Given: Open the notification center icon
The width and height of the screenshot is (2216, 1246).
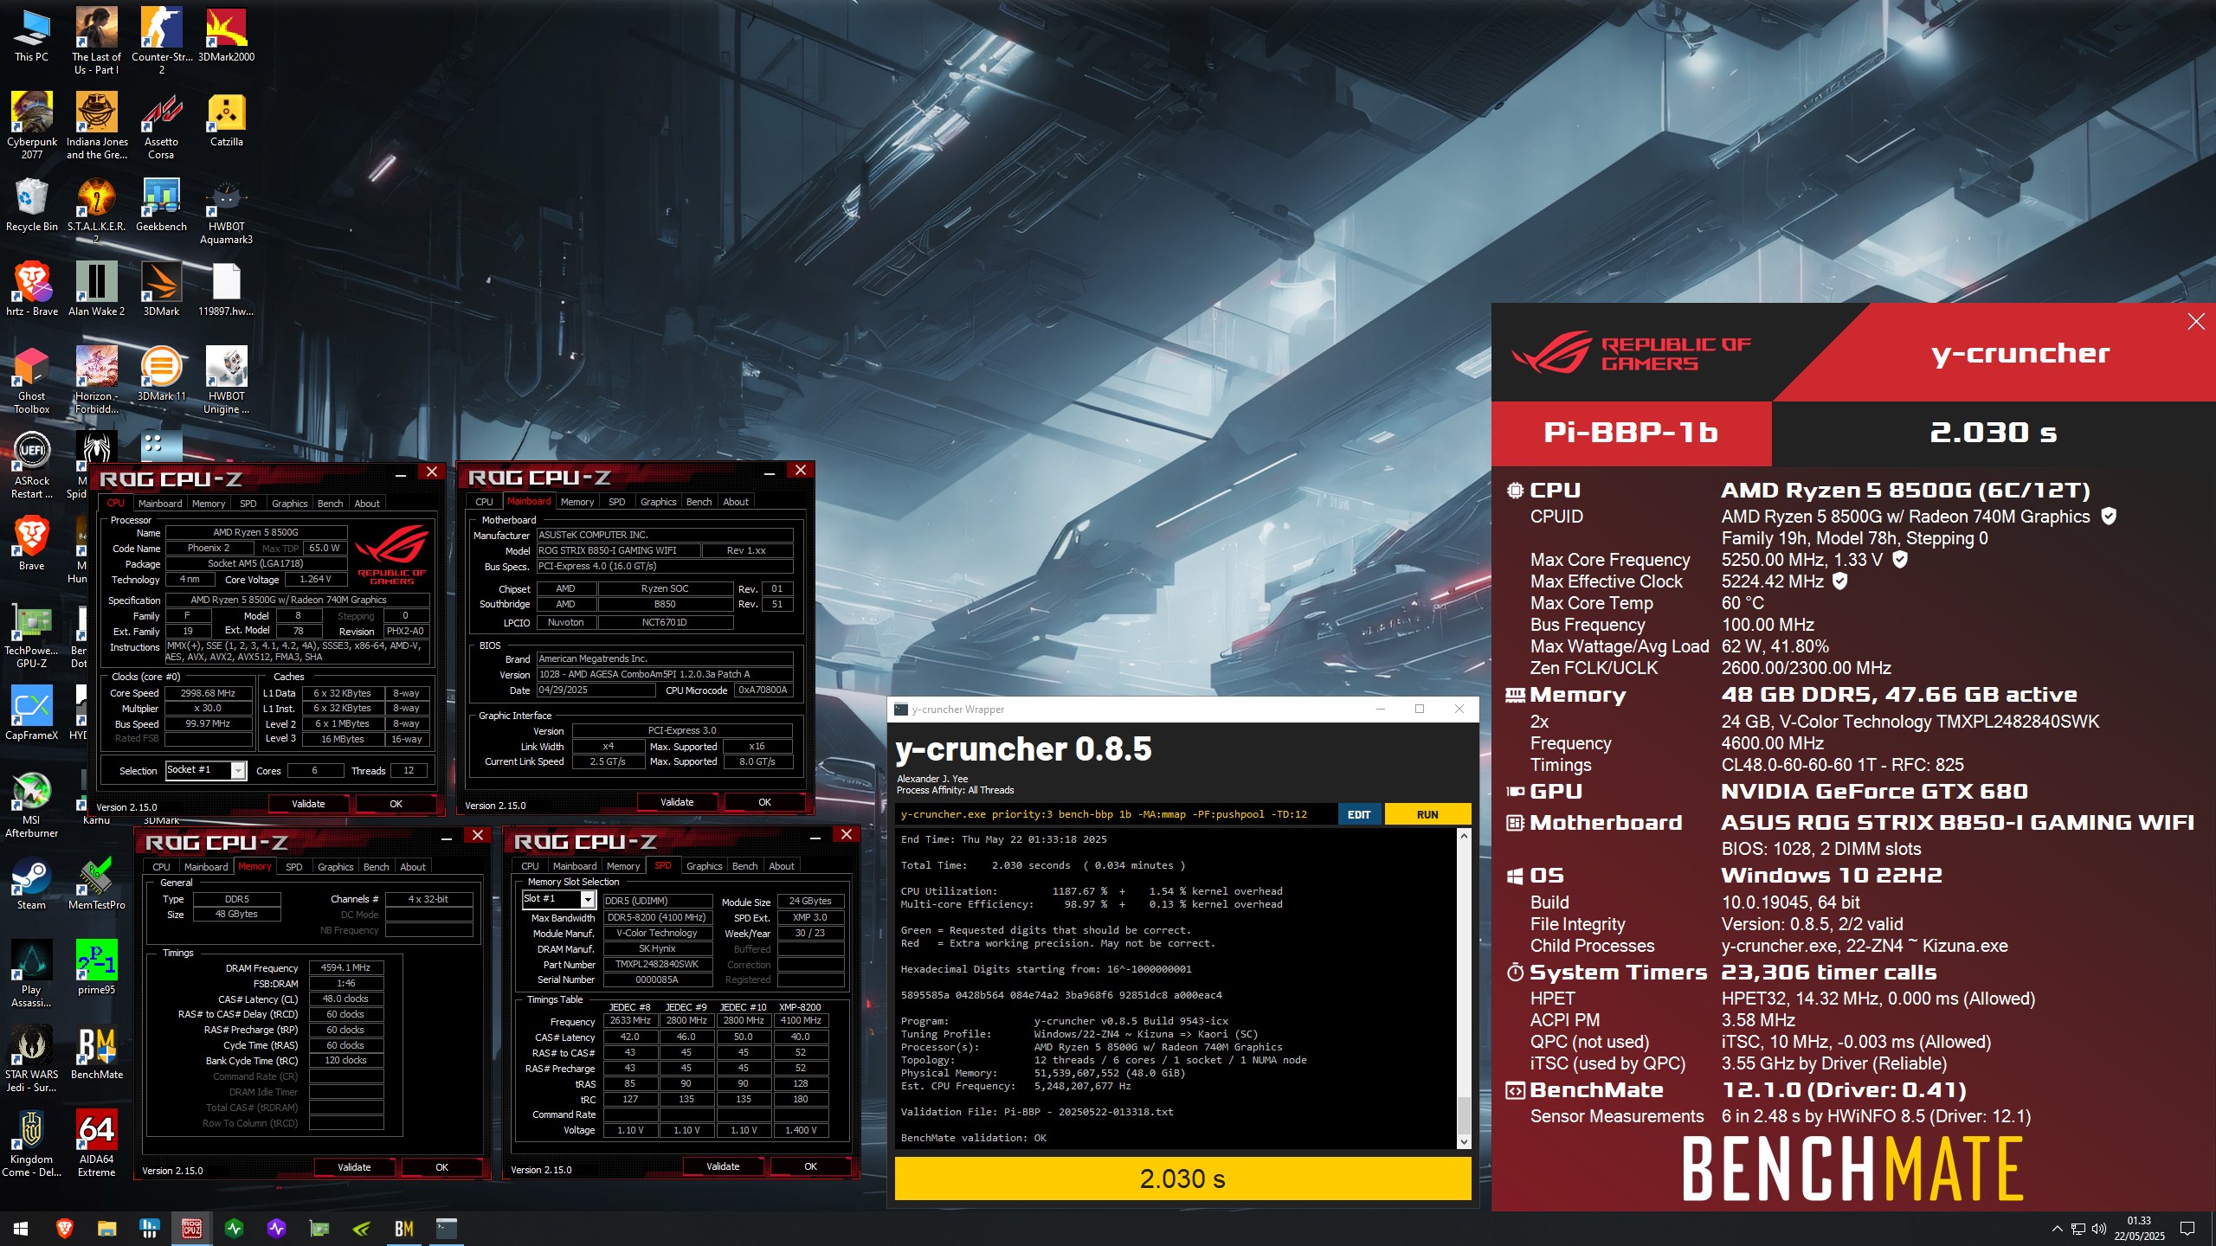Looking at the screenshot, I should pyautogui.click(x=2187, y=1229).
